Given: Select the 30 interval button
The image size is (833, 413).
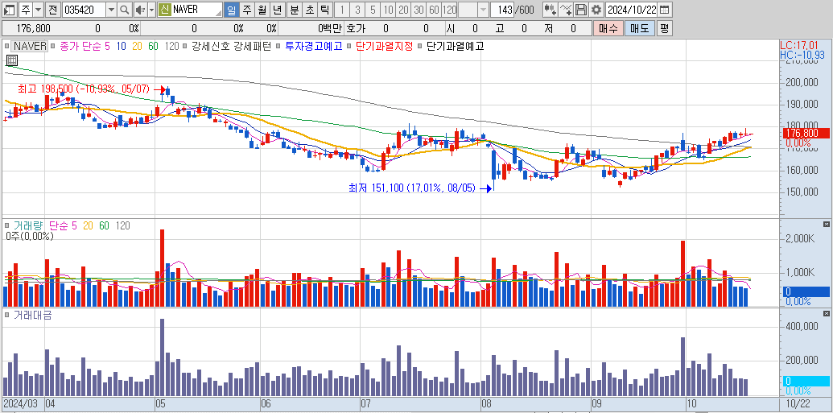Looking at the screenshot, I should [419, 10].
